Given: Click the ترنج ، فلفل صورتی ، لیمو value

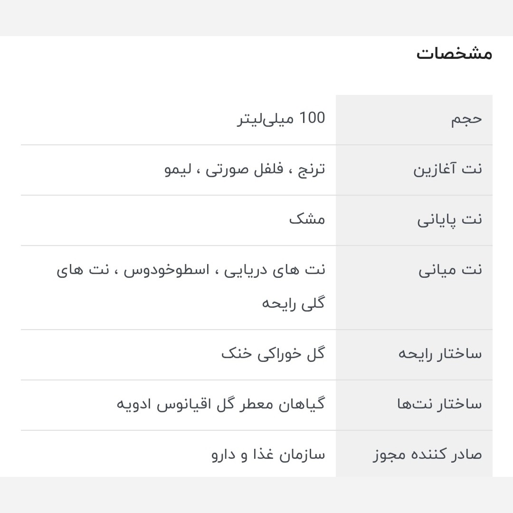Looking at the screenshot, I should (x=245, y=169).
